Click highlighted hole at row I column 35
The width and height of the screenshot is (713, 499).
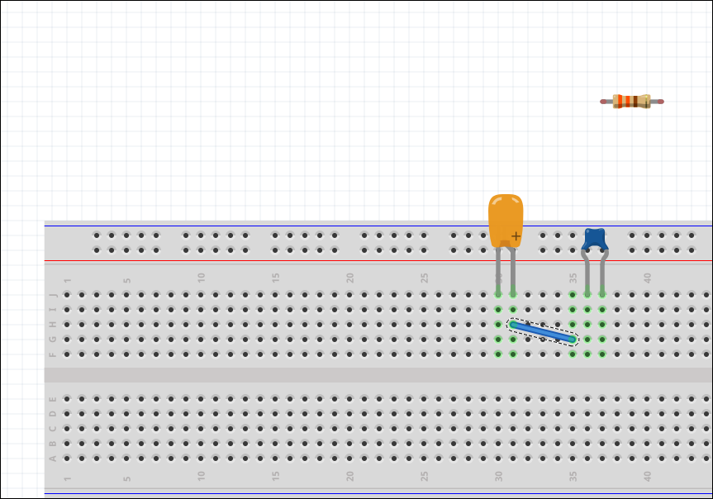(573, 310)
